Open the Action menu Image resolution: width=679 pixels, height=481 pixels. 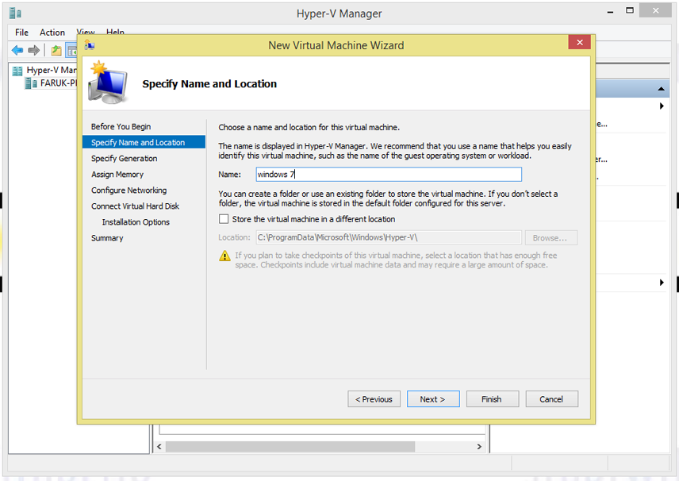[52, 33]
